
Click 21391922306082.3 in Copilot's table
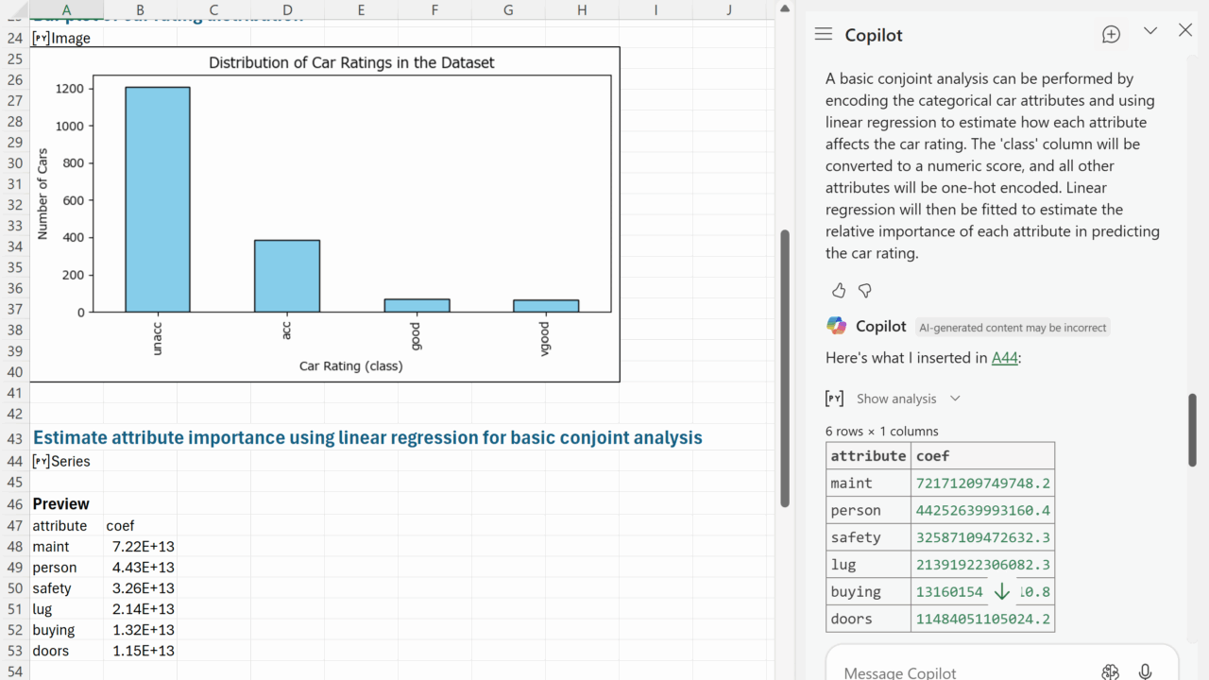982,565
